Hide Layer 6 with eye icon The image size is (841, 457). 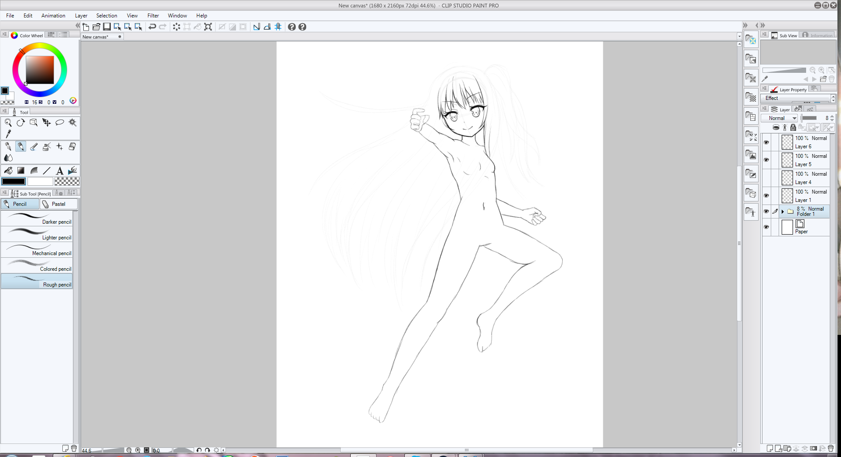[766, 142]
